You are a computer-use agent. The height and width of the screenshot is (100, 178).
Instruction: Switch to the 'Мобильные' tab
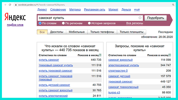pos(77,32)
